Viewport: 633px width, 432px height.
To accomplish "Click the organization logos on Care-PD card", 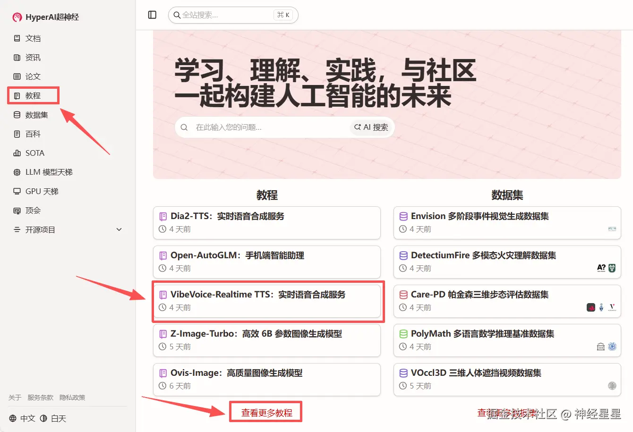I will coord(602,307).
